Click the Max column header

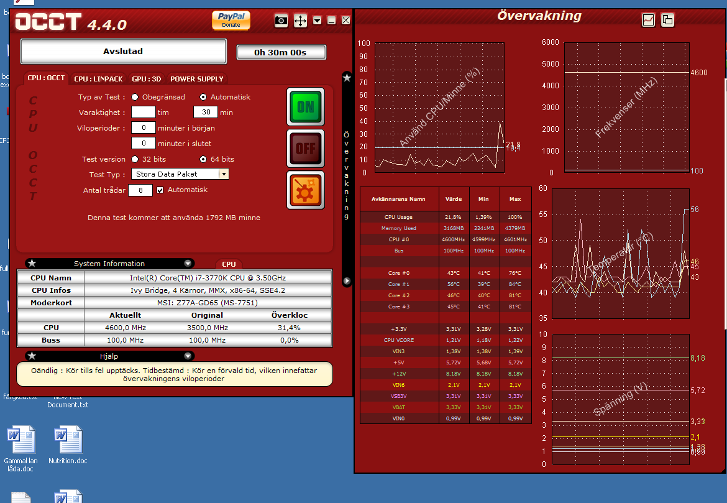[x=515, y=198]
